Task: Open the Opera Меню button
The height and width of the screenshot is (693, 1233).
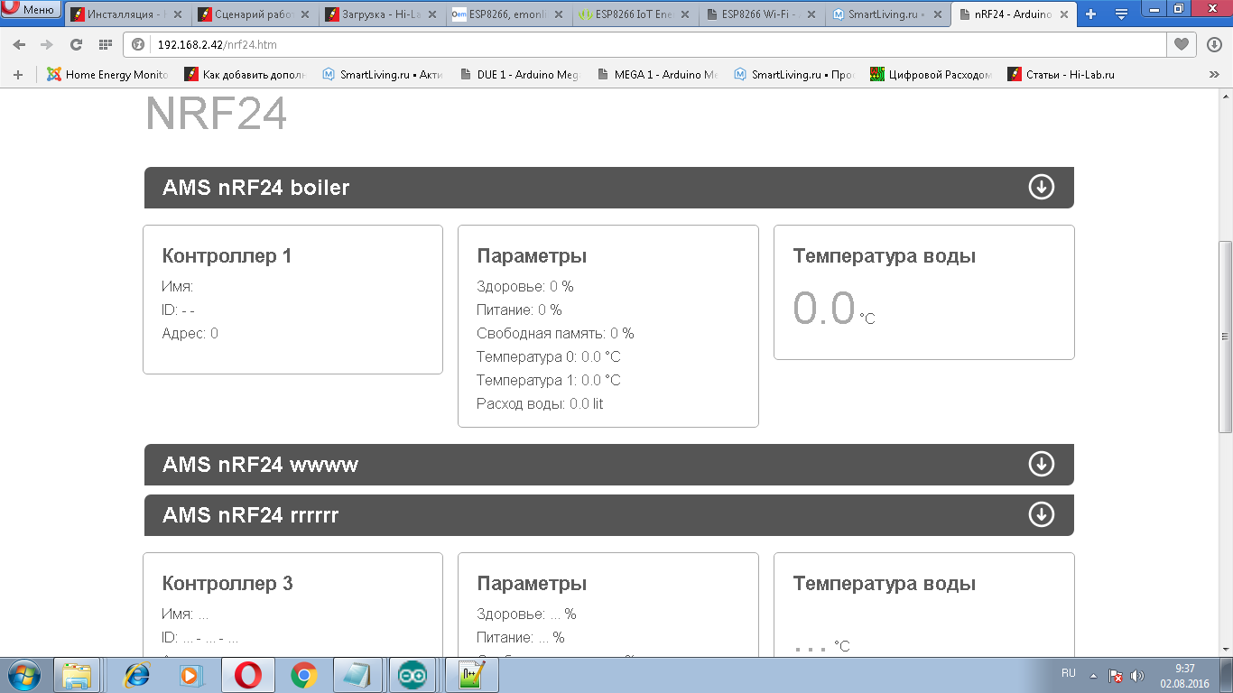Action: [30, 7]
